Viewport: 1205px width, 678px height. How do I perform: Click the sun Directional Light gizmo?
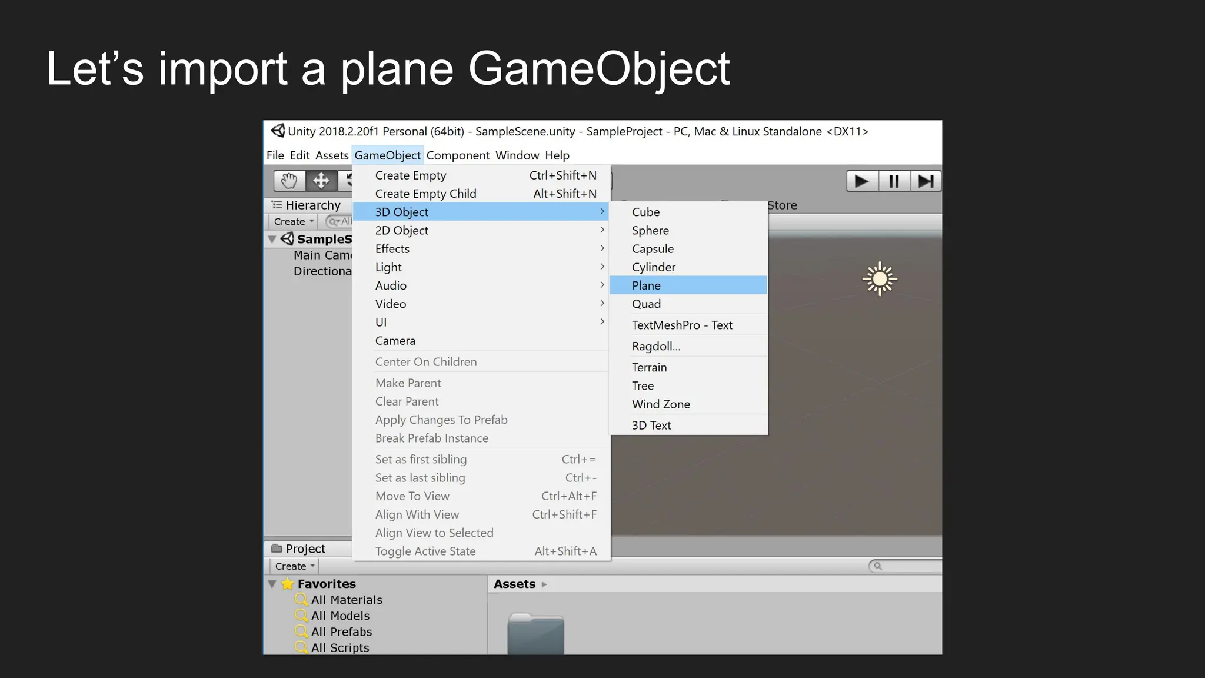point(880,279)
